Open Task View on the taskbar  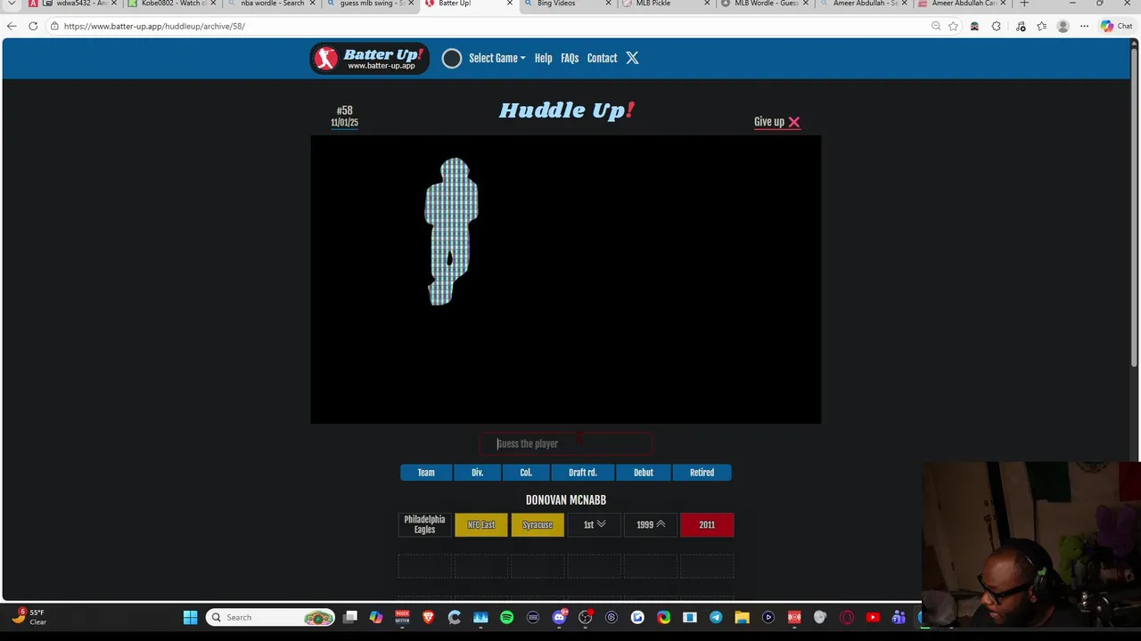350,617
